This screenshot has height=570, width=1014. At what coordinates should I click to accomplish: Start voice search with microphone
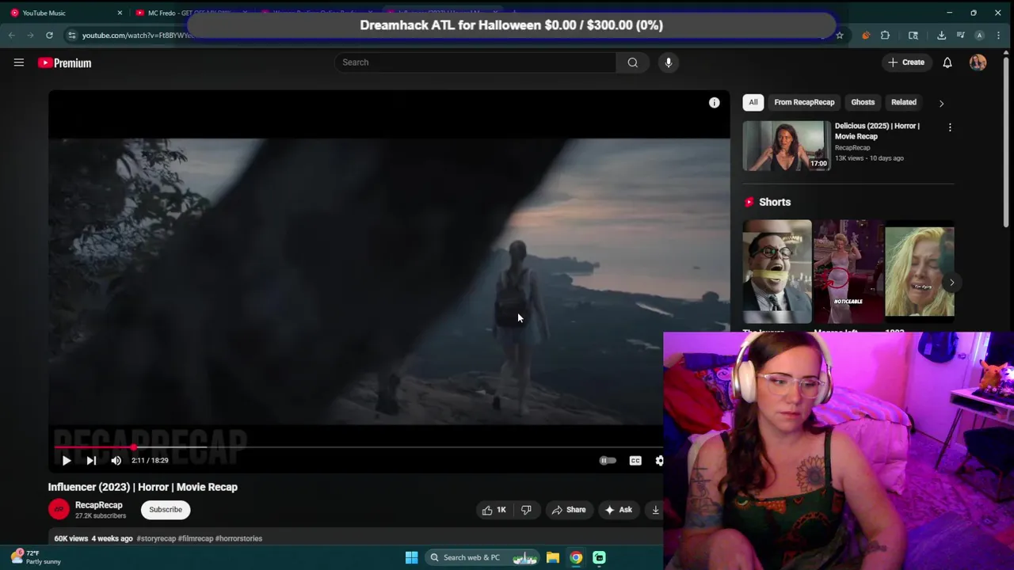pyautogui.click(x=669, y=63)
